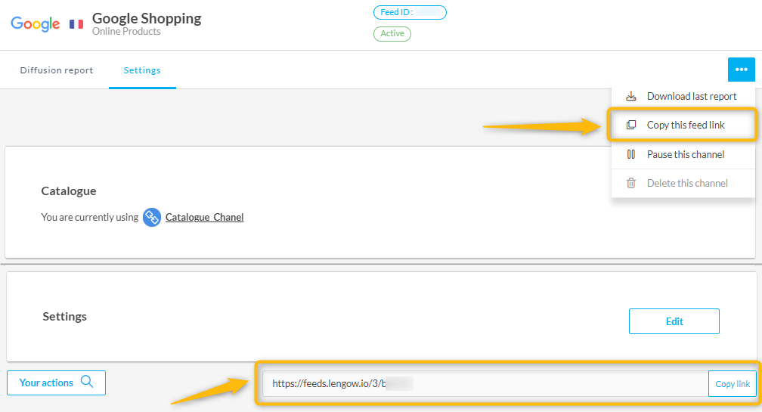Viewport: 762px width, 412px height.
Task: Switch to the Diffusion report tab
Action: click(57, 70)
